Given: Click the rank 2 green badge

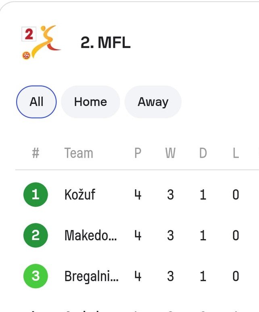Looking at the screenshot, I should (36, 236).
